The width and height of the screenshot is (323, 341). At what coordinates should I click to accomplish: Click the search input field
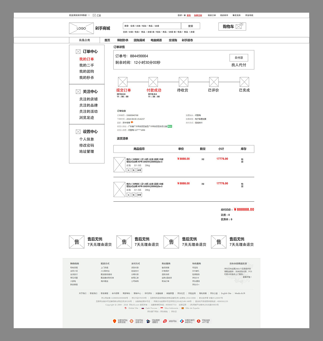152,26
